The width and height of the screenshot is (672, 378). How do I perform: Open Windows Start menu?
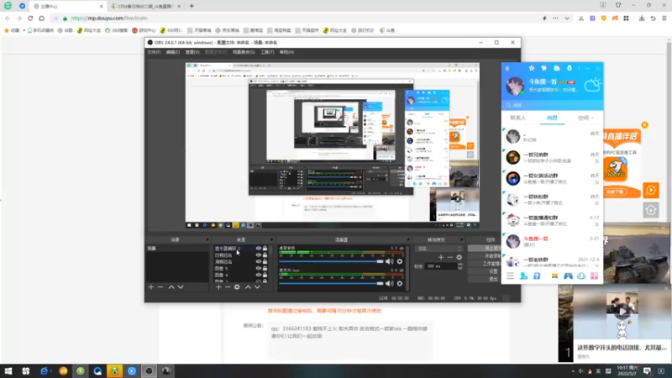tap(8, 371)
